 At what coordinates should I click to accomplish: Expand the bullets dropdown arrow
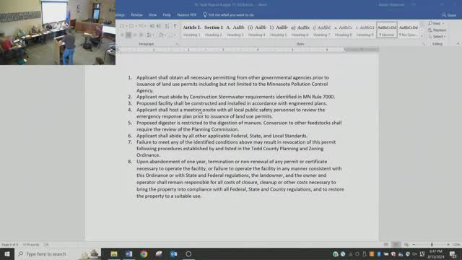pyautogui.click(x=126, y=26)
